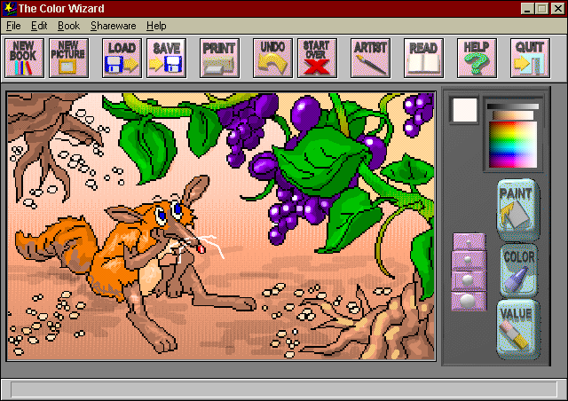
Task: Click Start Over red X button
Action: coord(317,58)
